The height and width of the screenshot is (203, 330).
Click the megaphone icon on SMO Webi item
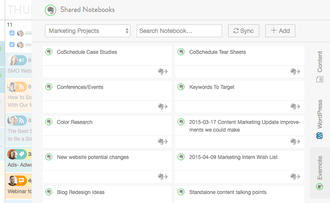click(21, 60)
